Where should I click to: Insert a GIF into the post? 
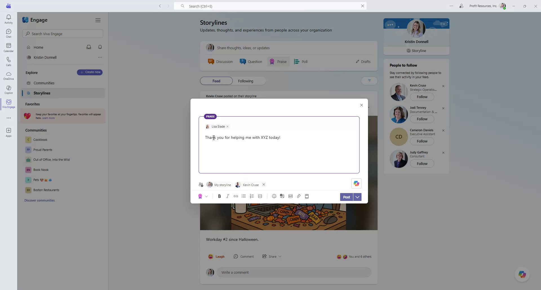point(291,196)
